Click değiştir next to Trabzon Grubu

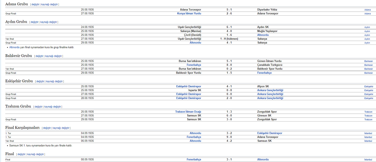[39, 107]
